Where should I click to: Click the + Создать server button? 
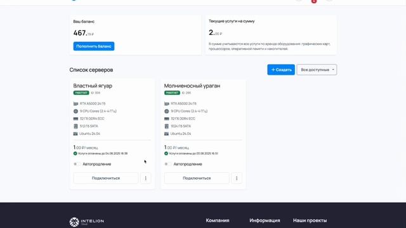(x=281, y=70)
